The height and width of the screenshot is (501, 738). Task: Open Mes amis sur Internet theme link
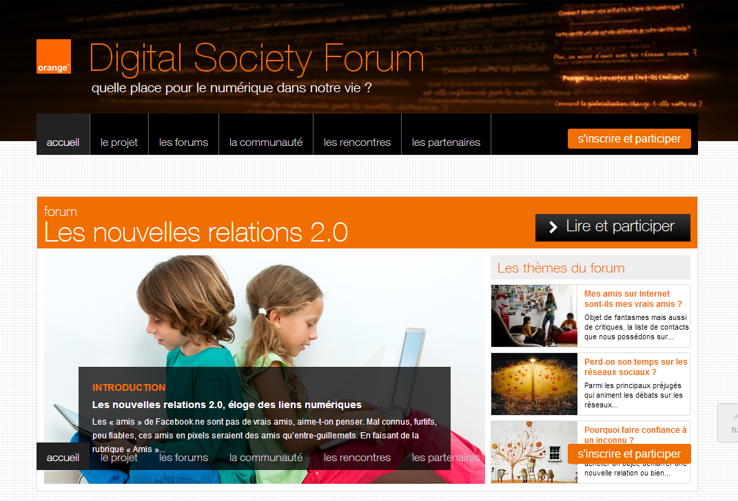pos(633,299)
